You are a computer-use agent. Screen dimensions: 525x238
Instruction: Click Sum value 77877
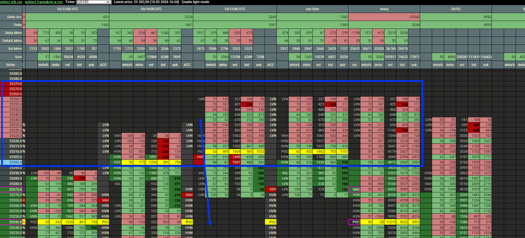coord(413,57)
